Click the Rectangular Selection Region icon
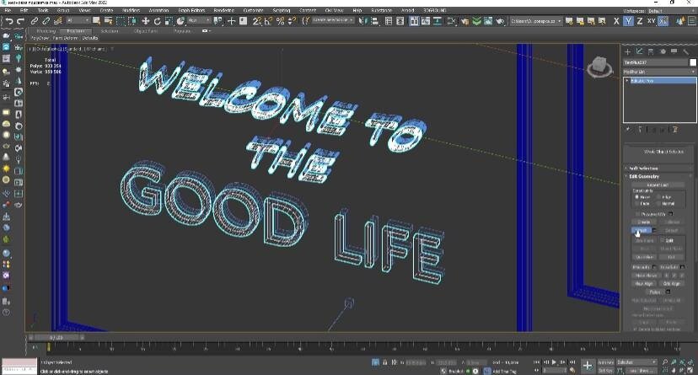Viewport: 698px width, 375px height. point(121,21)
